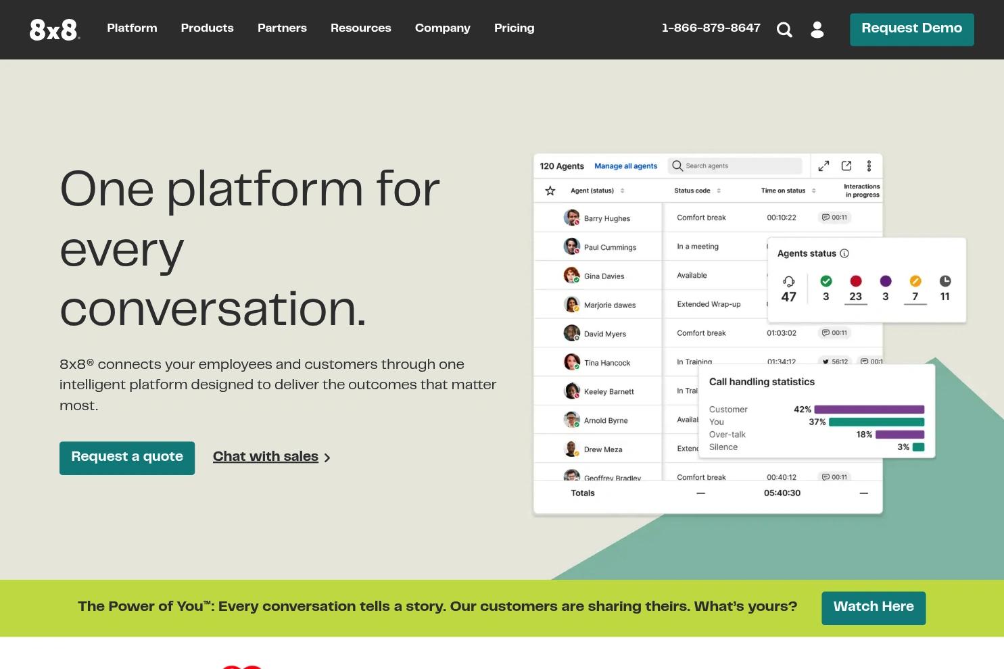Image resolution: width=1004 pixels, height=669 pixels.
Task: Click the 8x8 logo
Action: [x=55, y=29]
